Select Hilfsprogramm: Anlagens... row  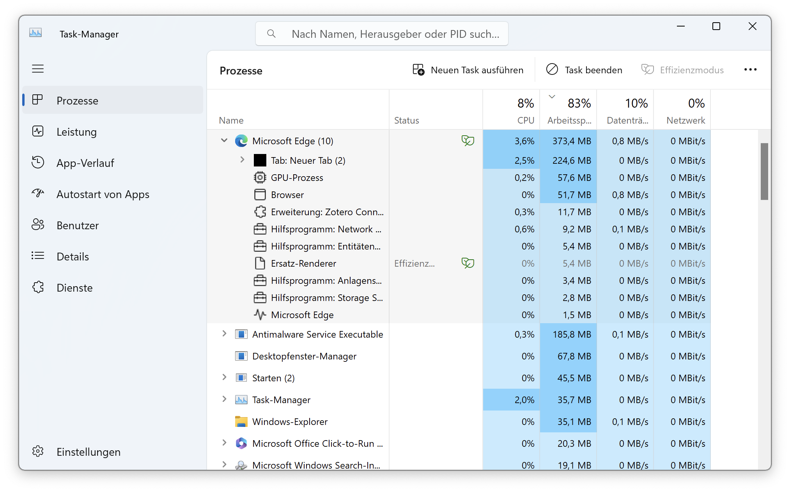pyautogui.click(x=459, y=280)
